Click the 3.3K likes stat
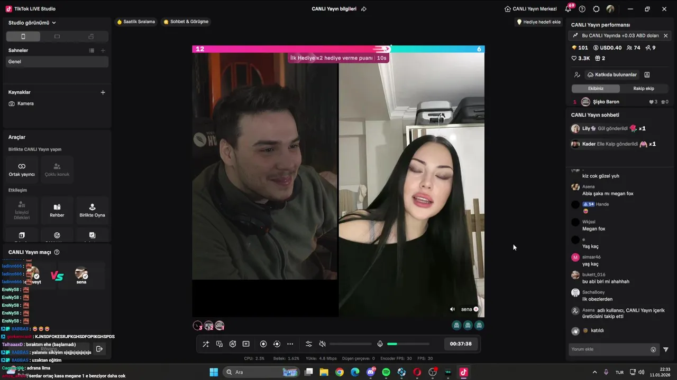This screenshot has height=380, width=677. pos(580,59)
